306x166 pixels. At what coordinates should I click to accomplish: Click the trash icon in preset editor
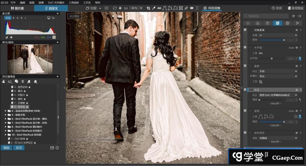tap(23, 82)
